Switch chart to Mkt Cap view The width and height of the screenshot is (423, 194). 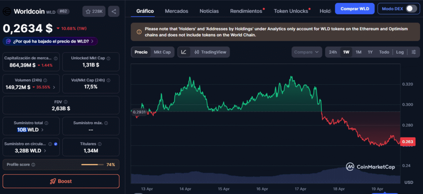[162, 52]
